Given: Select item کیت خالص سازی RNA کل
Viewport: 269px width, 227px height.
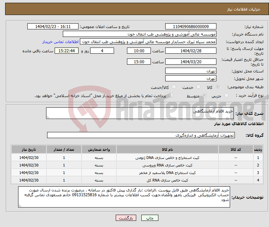Looking at the screenshot, I should click(167, 180).
